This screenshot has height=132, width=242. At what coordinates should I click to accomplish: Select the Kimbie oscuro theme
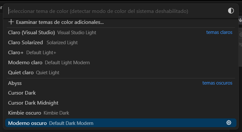click(121, 113)
